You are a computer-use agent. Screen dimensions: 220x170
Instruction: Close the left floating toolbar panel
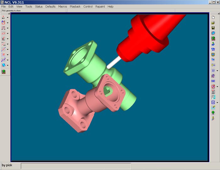point(8,13)
